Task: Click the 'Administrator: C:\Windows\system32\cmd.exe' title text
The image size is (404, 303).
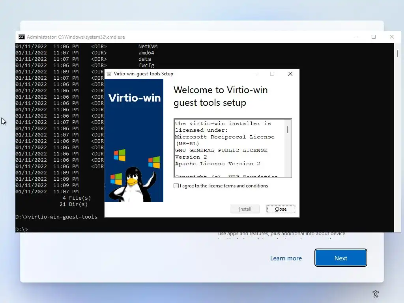Action: [x=76, y=37]
